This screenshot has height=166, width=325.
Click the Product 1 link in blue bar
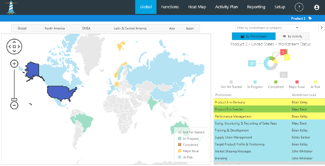298,18
